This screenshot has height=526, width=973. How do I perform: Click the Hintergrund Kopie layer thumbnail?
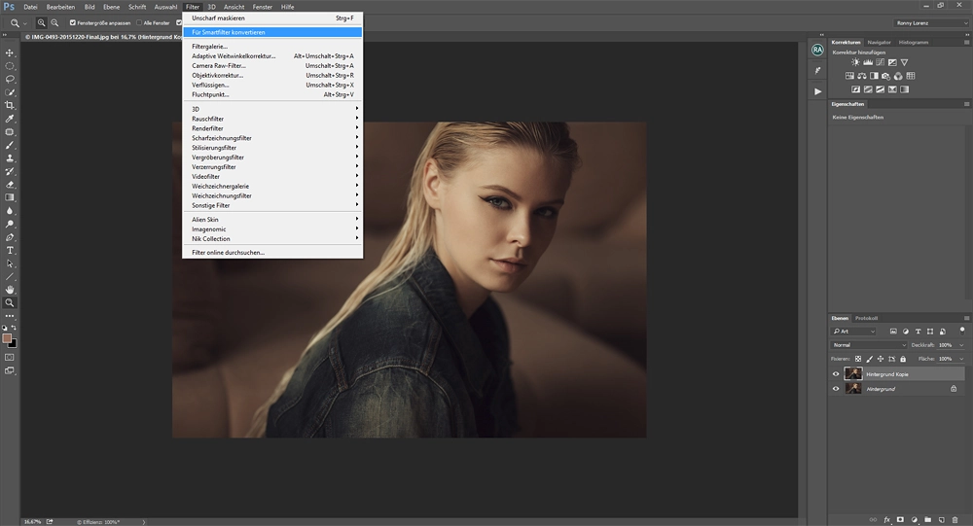pos(853,374)
